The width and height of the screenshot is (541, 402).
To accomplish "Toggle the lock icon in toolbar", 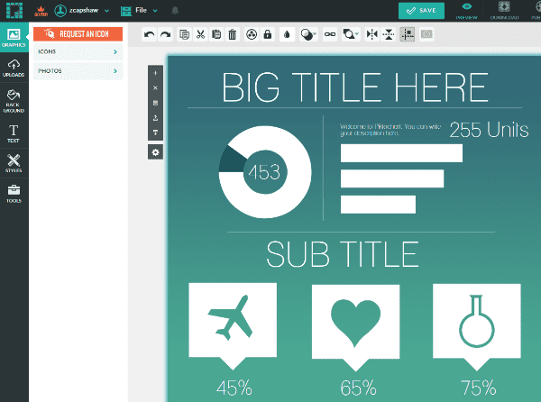I will (x=268, y=34).
